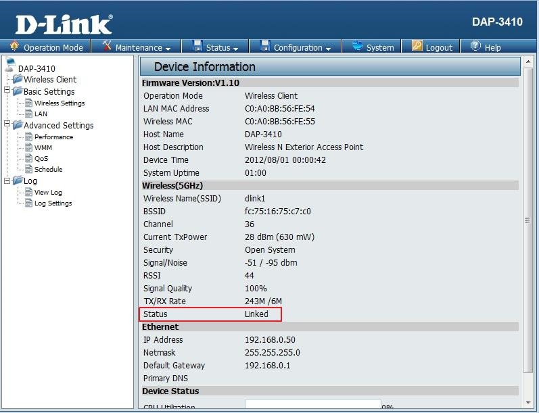
Task: Click the CPU Utilization progress bar
Action: [x=312, y=406]
